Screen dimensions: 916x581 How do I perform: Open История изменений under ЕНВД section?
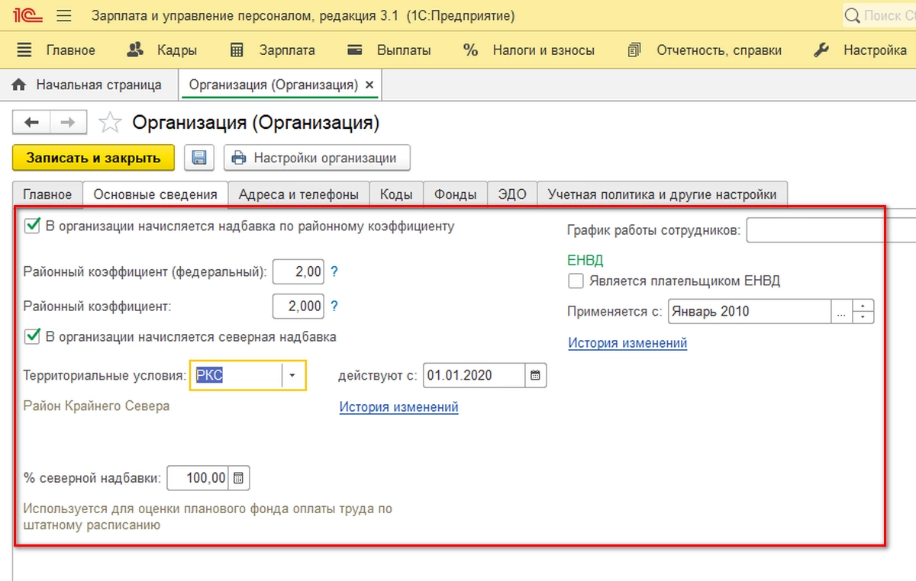(627, 343)
